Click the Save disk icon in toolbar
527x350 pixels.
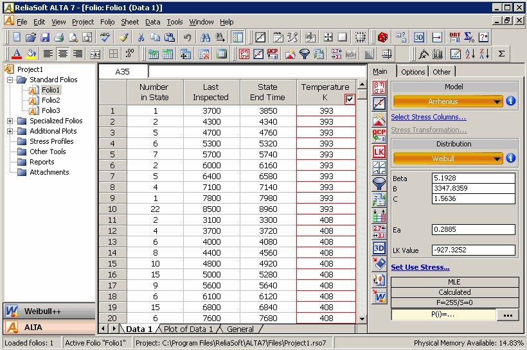[46, 37]
